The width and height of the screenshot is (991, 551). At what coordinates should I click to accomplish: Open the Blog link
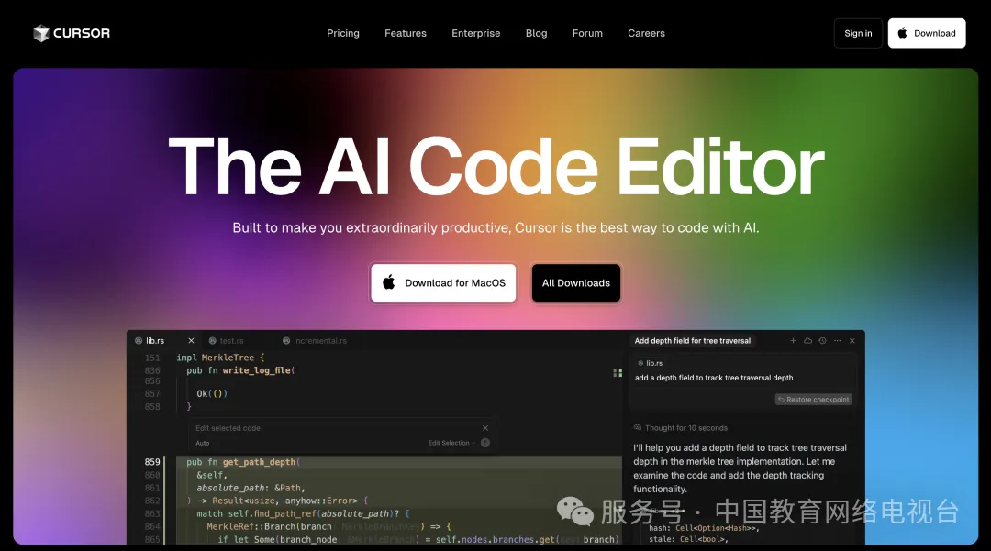click(536, 33)
